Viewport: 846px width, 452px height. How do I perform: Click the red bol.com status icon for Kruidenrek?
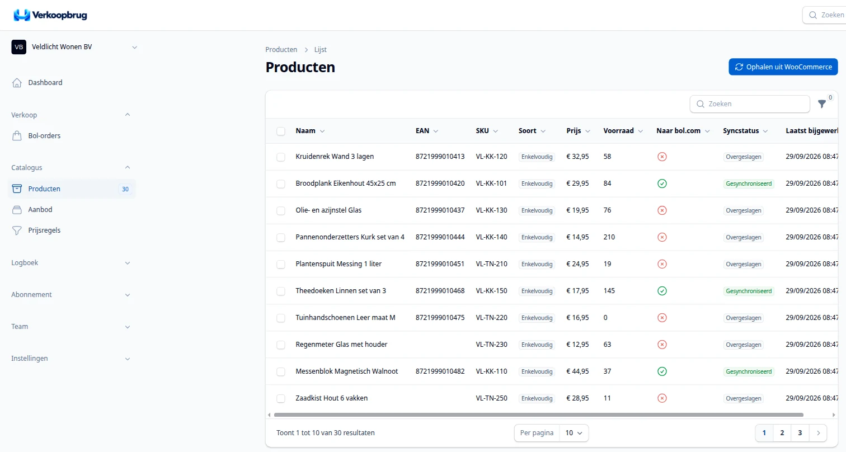[662, 157]
